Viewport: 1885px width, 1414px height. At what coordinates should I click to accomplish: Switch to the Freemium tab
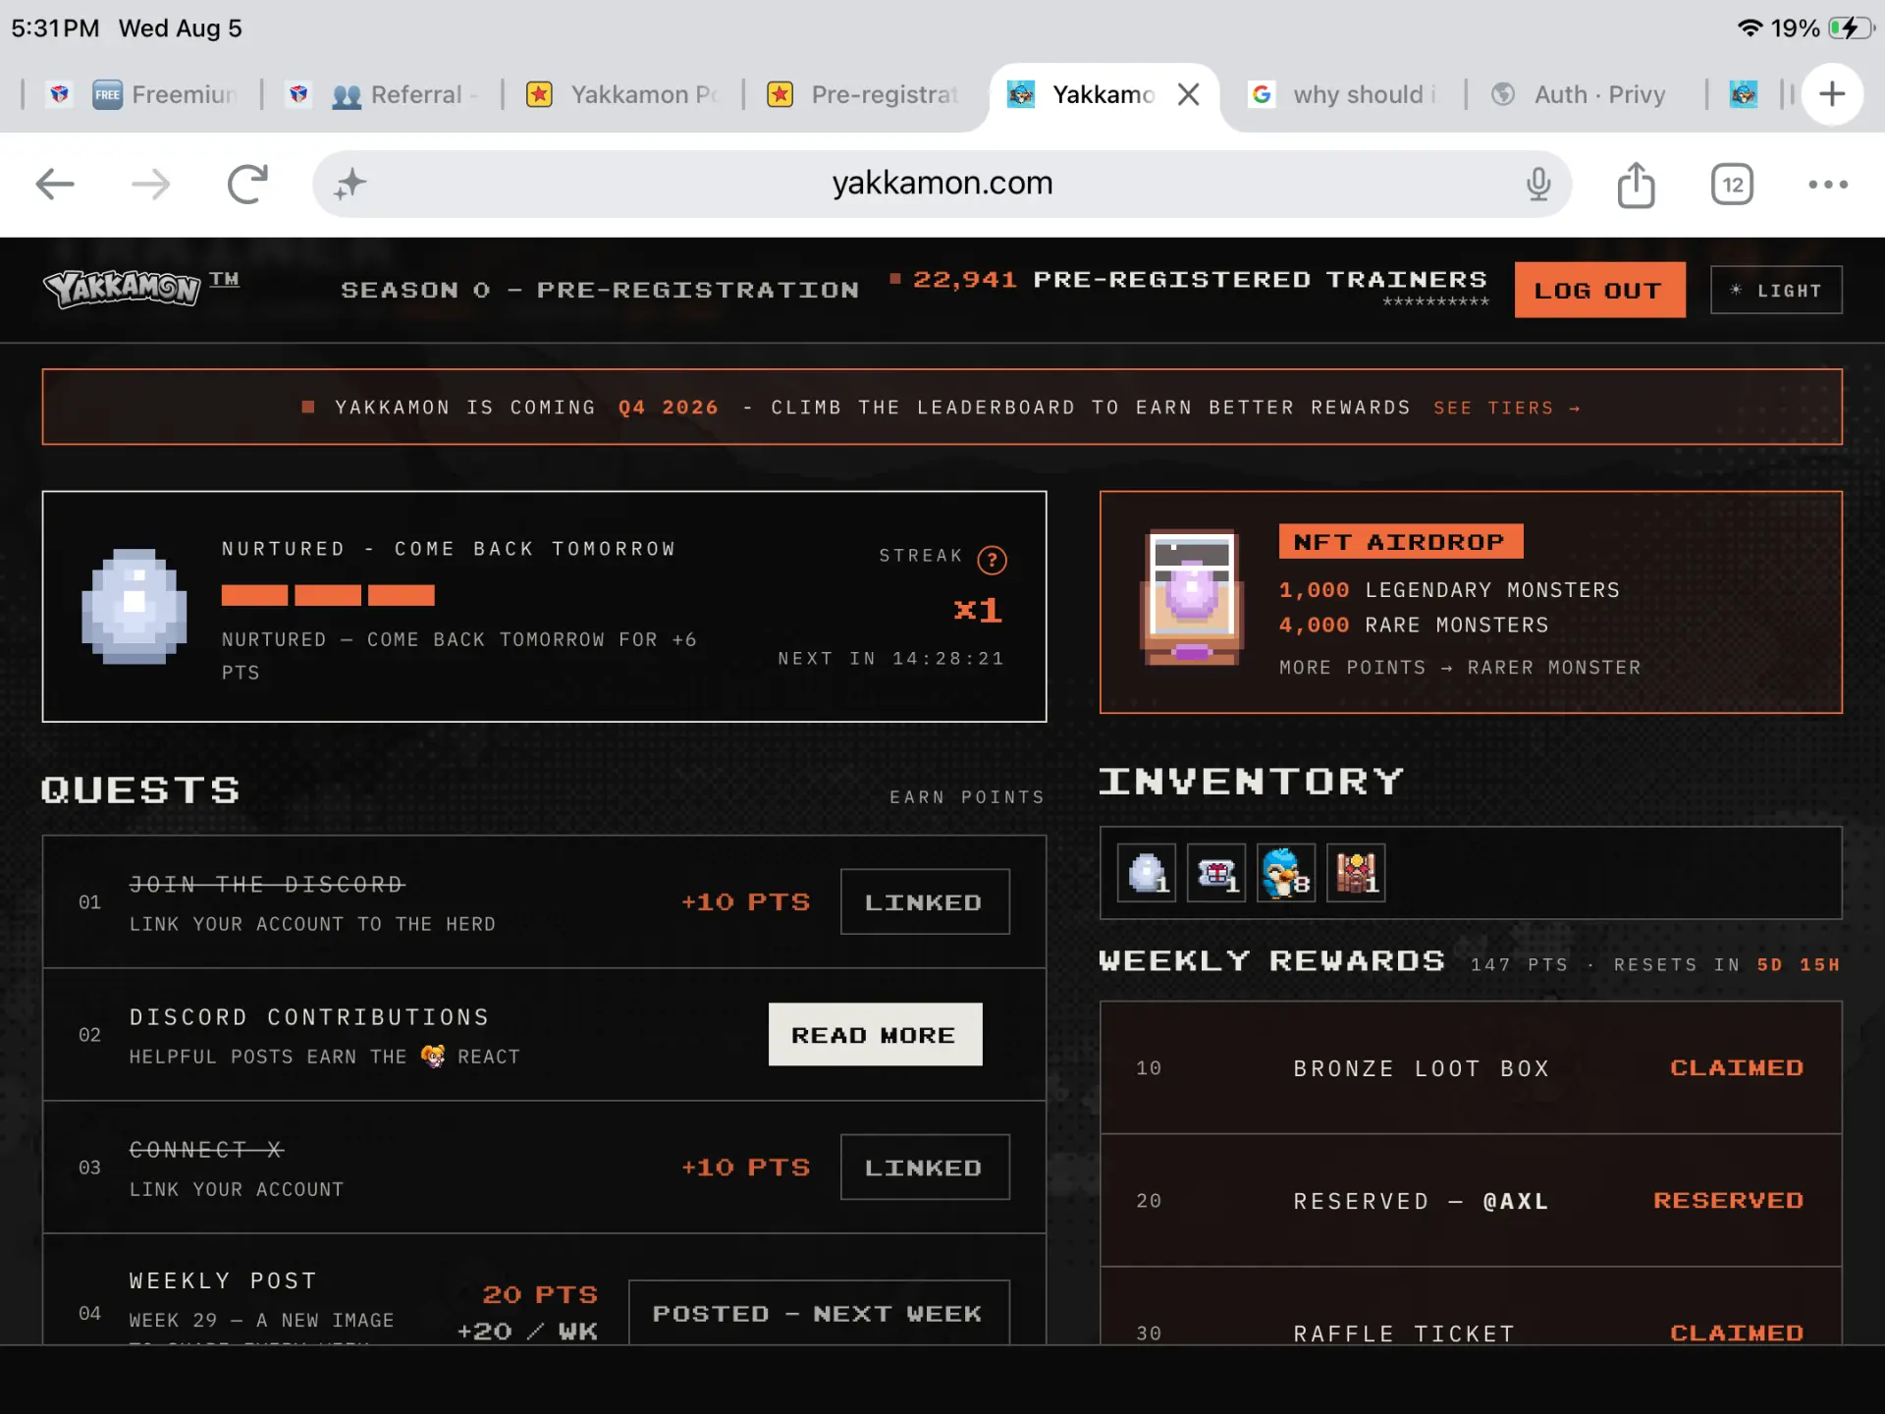[x=165, y=94]
